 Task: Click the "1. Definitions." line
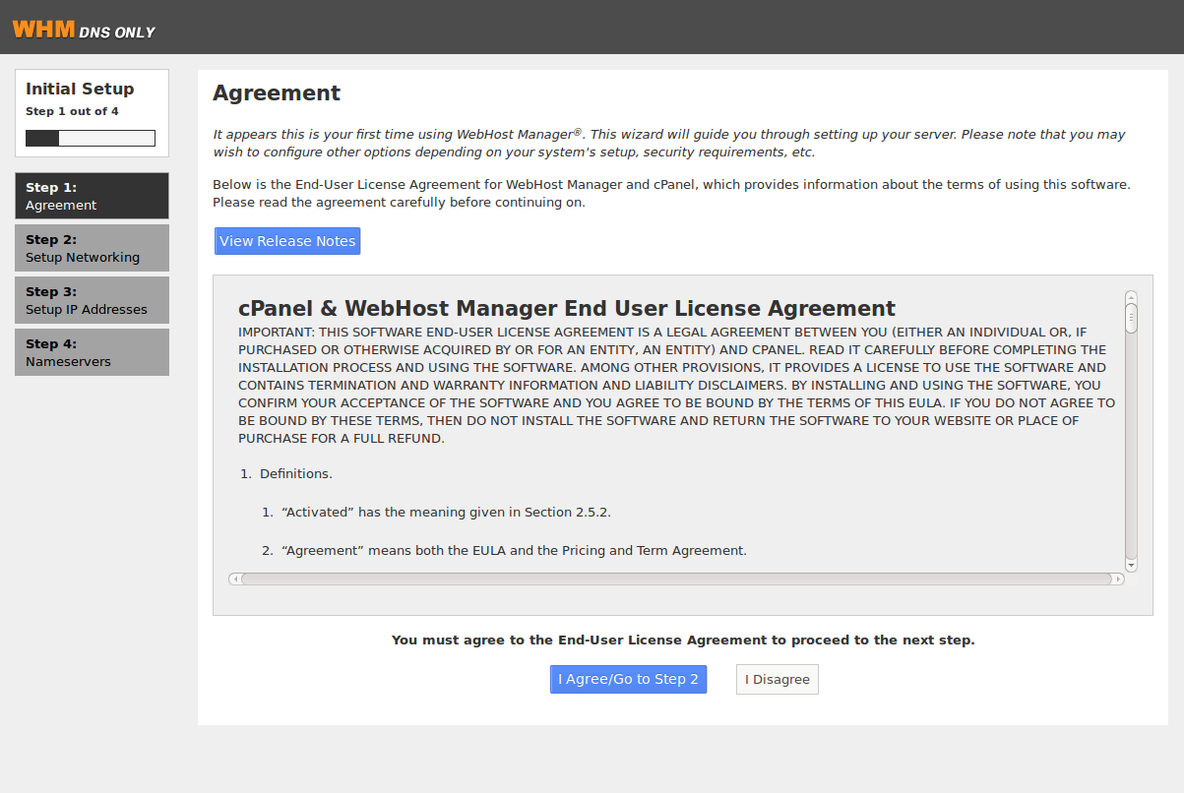click(x=286, y=473)
